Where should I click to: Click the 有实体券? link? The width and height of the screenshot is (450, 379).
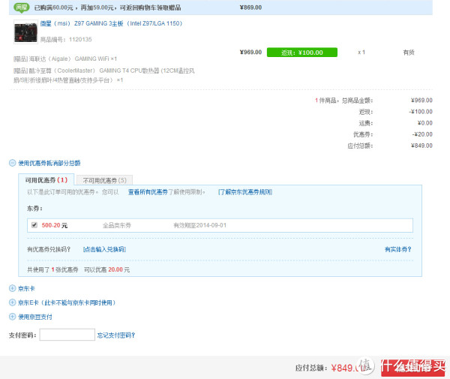click(x=397, y=249)
